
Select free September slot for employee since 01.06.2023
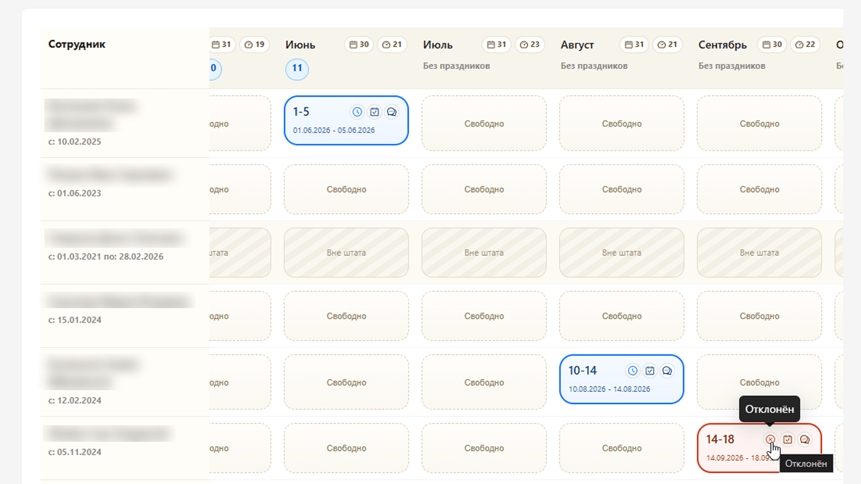759,189
